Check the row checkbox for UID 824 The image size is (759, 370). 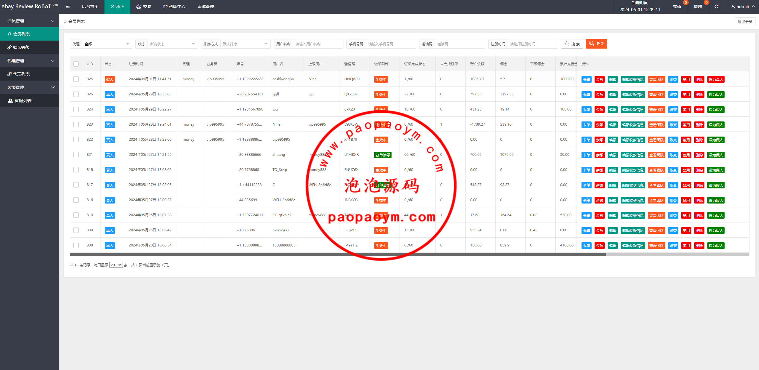tap(76, 109)
